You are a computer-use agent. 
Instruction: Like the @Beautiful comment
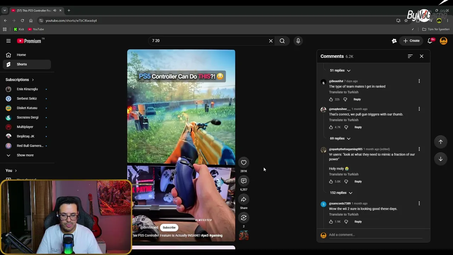point(331,100)
